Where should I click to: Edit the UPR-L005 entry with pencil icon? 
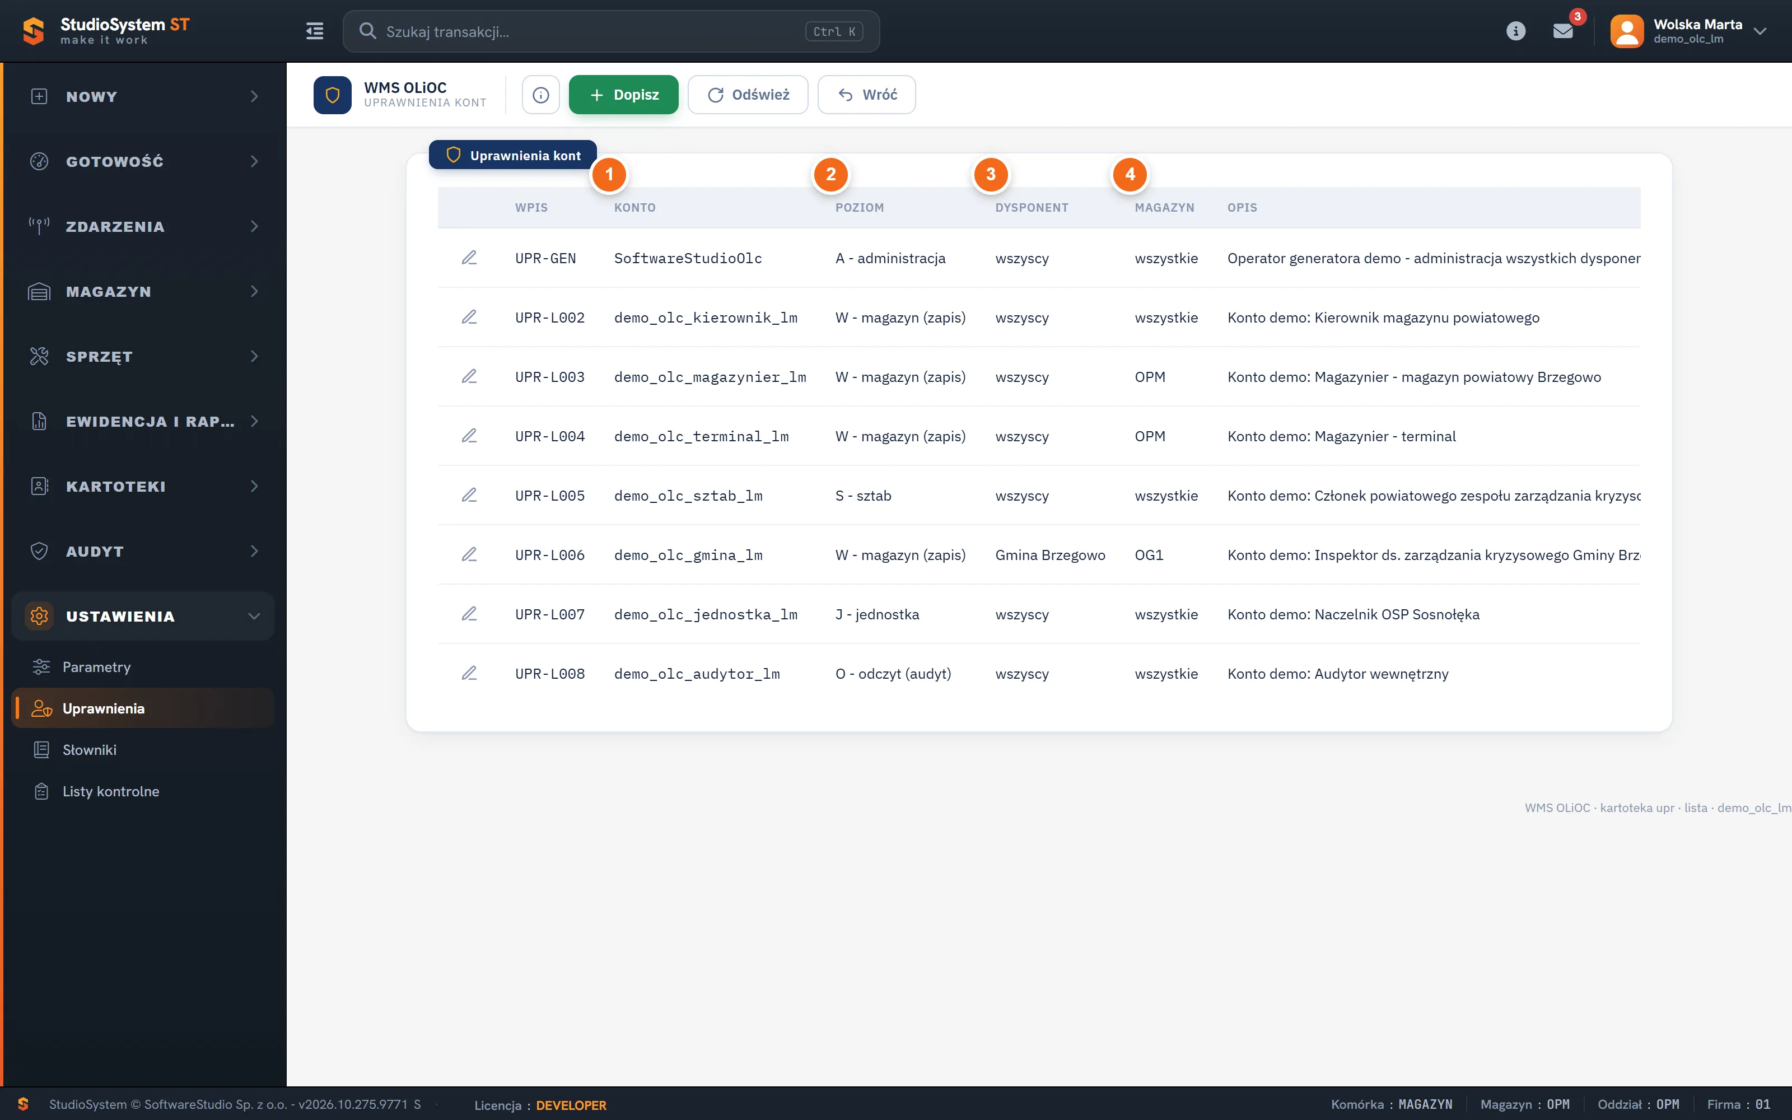[469, 495]
